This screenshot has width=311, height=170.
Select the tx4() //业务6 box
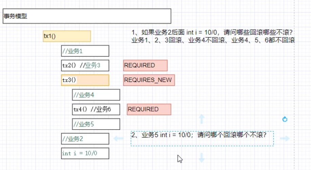[x=96, y=109]
